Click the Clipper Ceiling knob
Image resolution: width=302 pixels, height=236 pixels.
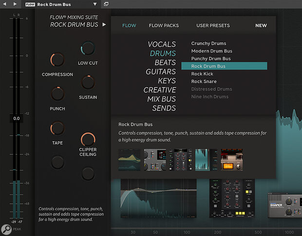click(88, 139)
